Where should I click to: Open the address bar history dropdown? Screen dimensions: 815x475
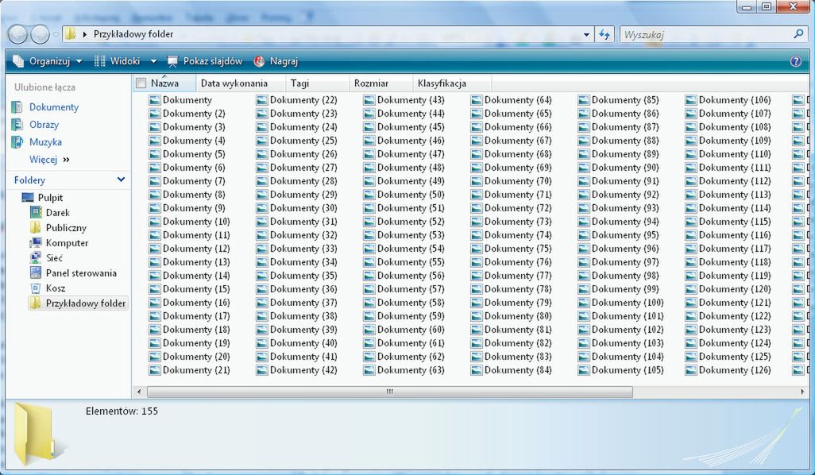[x=586, y=35]
